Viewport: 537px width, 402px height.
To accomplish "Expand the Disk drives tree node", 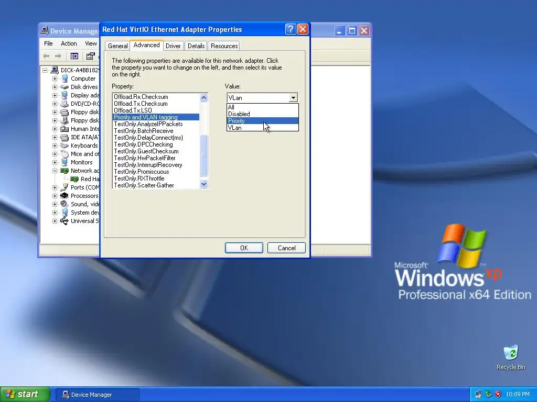I will coord(55,87).
